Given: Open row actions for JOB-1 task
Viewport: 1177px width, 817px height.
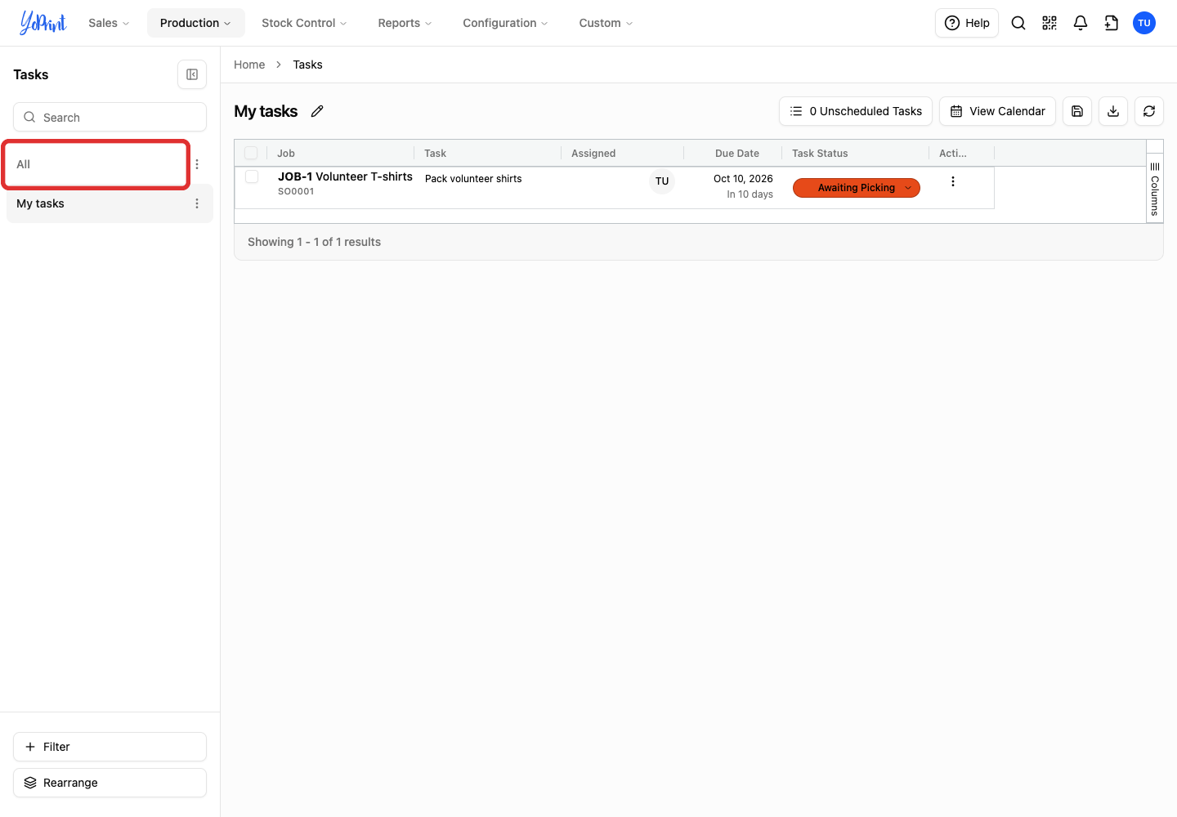Looking at the screenshot, I should tap(953, 181).
